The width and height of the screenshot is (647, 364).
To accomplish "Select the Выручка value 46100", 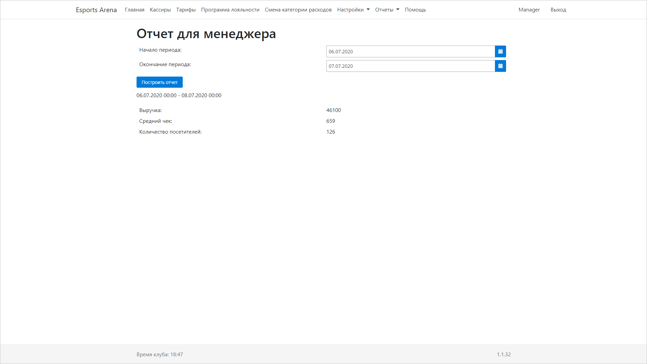I will pos(333,110).
